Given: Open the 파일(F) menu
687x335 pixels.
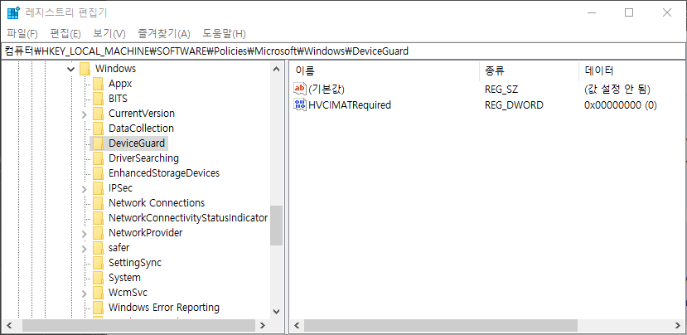Looking at the screenshot, I should point(22,33).
